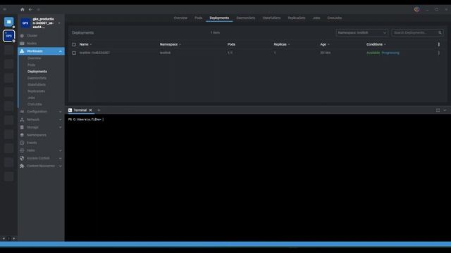
Task: Open the testlink deployment details
Action: (x=94, y=53)
